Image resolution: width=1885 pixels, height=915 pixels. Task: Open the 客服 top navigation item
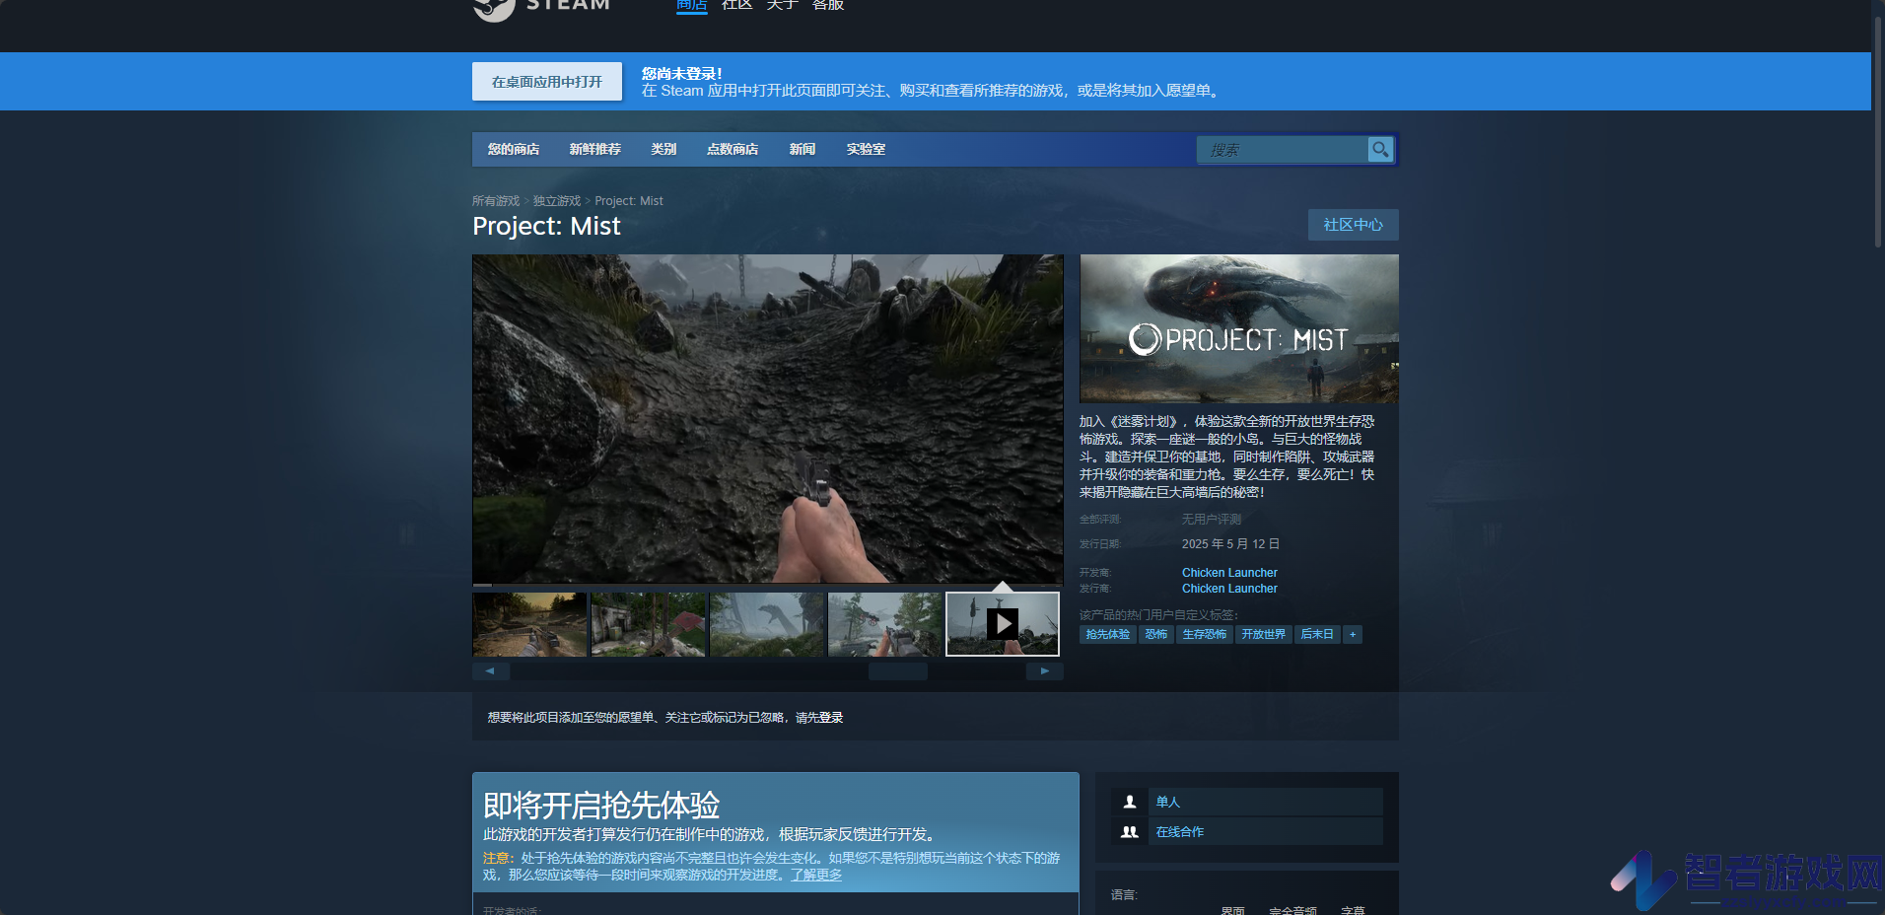click(828, 6)
